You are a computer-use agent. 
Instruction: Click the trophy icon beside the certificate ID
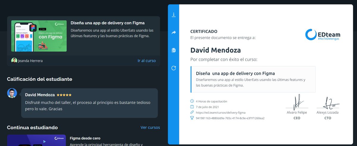click(x=192, y=118)
